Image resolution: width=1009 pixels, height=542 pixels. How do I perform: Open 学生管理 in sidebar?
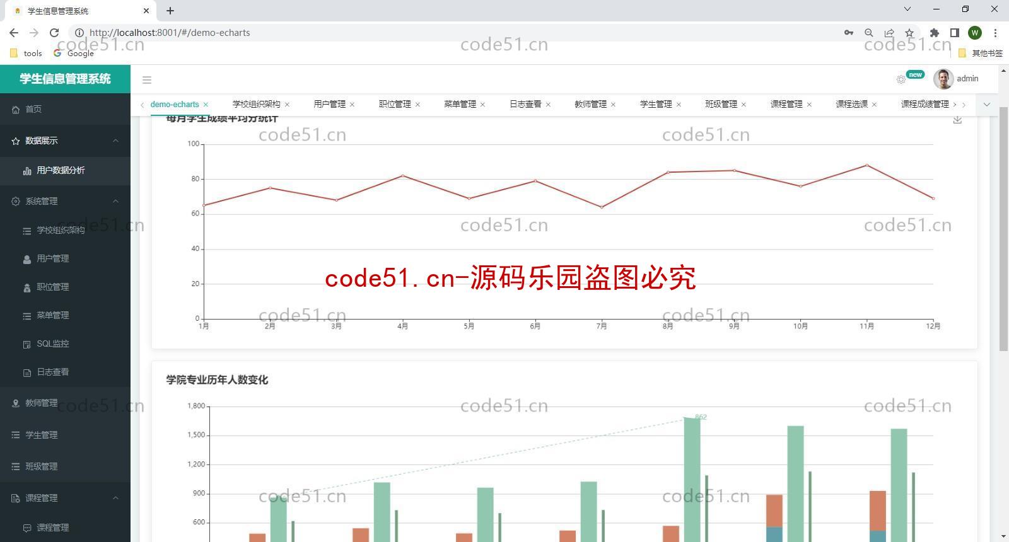pos(65,435)
